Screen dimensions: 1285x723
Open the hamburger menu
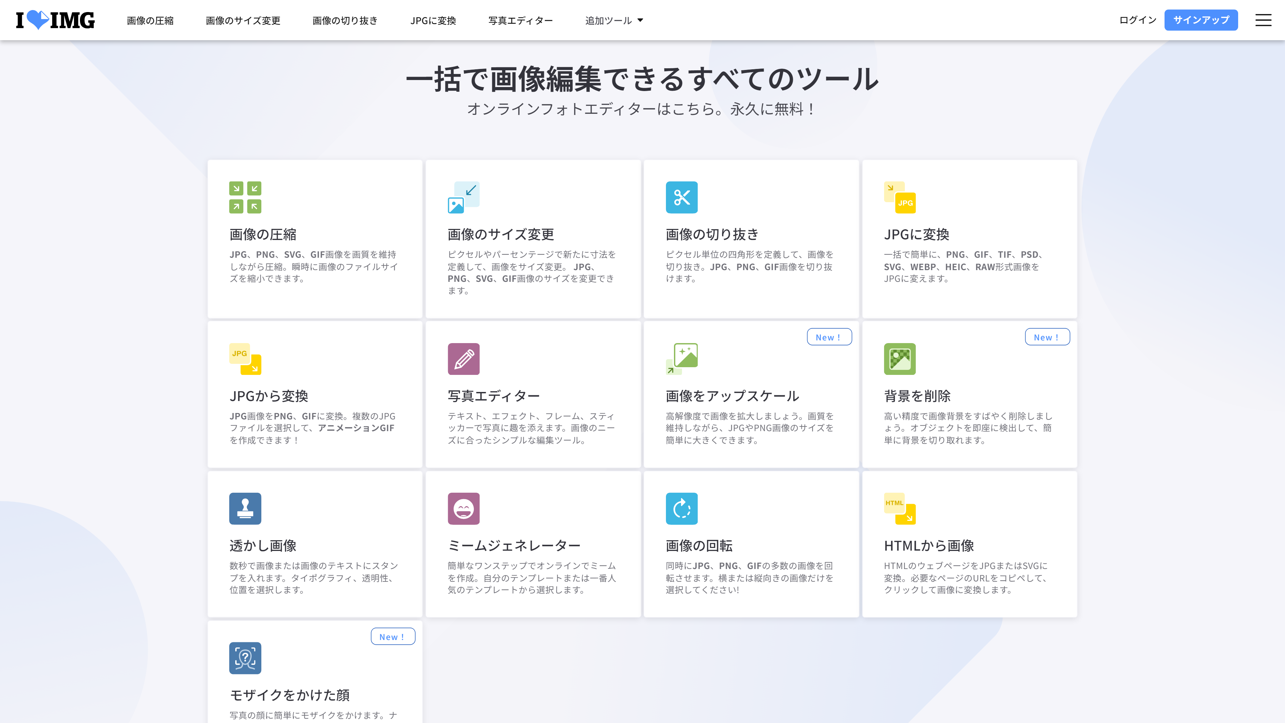tap(1263, 20)
